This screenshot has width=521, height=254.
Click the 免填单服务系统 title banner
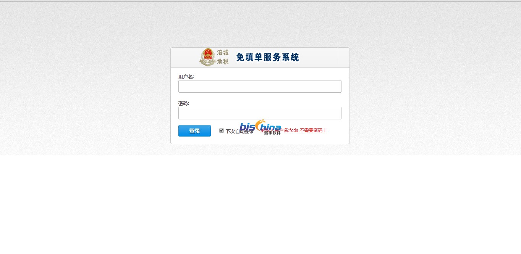pos(268,57)
